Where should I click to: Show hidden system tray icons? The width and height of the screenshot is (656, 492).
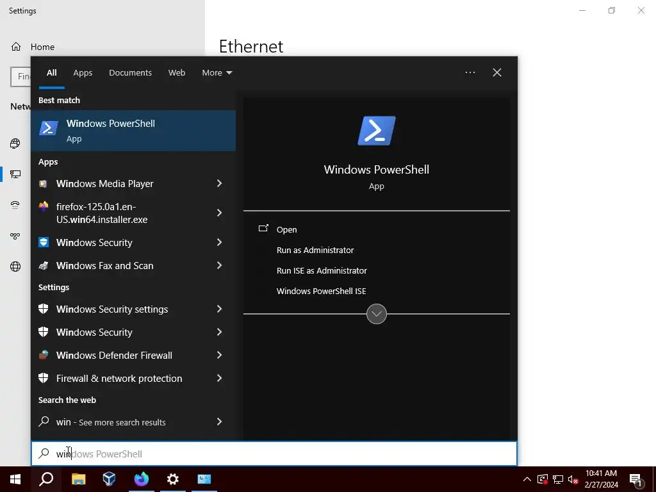coord(527,479)
